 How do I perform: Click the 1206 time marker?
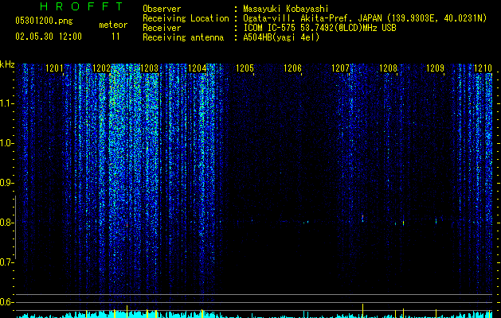(292, 68)
